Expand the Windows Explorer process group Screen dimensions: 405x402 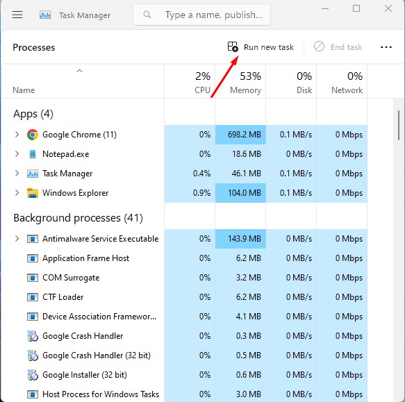pos(17,193)
